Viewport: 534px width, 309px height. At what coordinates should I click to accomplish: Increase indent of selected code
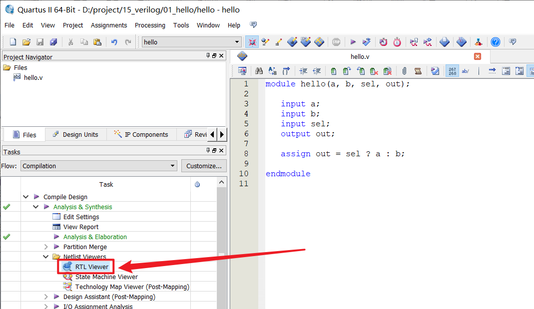point(303,71)
